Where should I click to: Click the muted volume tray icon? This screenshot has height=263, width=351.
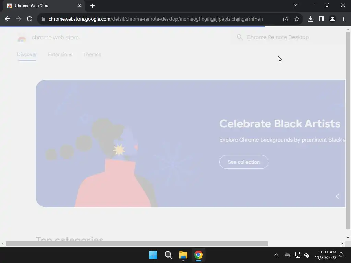(307, 255)
